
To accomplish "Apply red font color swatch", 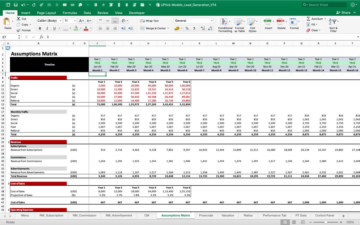I will coord(86,28).
